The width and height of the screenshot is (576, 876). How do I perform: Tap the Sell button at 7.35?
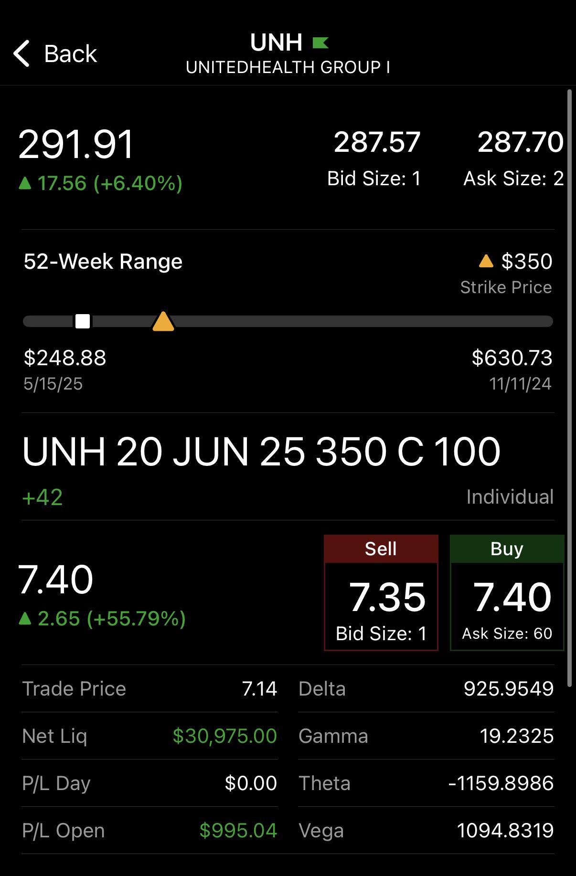pos(381,592)
